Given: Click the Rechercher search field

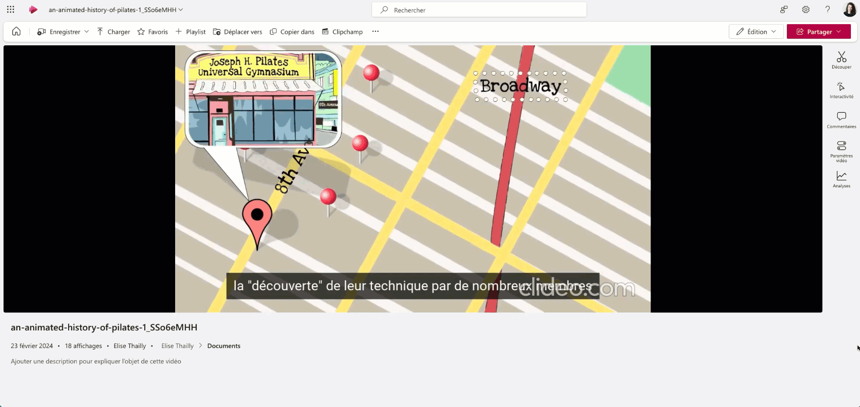Looking at the screenshot, I should [479, 10].
